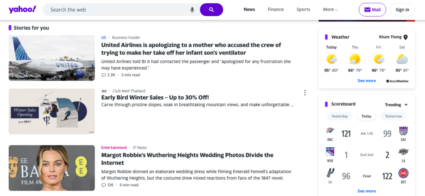The height and width of the screenshot is (196, 425).
Task: Click the Detroit Pistons team logo
Action: tap(403, 174)
